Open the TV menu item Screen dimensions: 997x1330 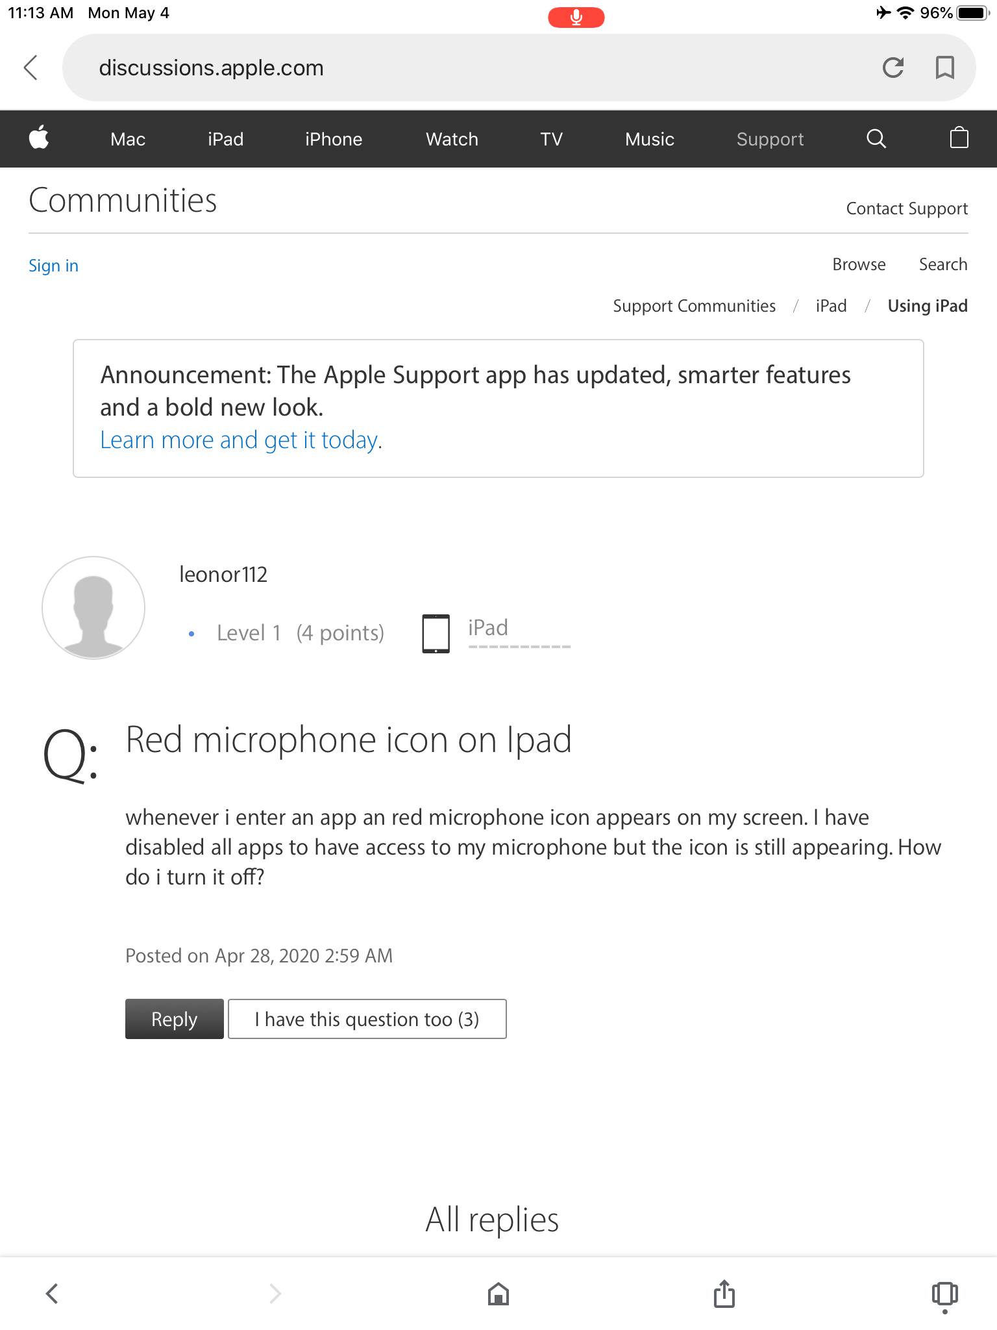(551, 139)
